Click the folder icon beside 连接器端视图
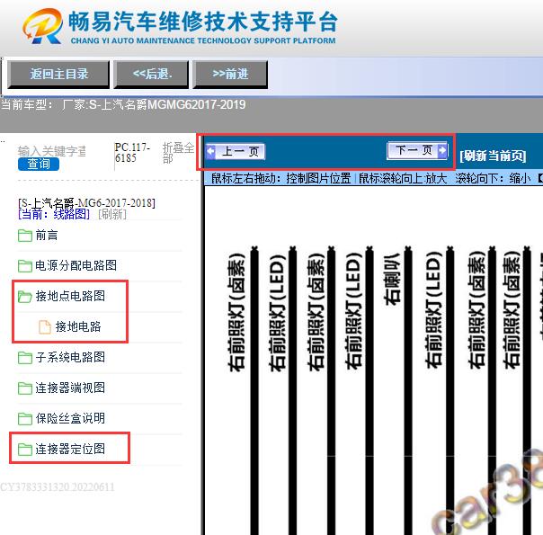The width and height of the screenshot is (543, 535). [25, 388]
